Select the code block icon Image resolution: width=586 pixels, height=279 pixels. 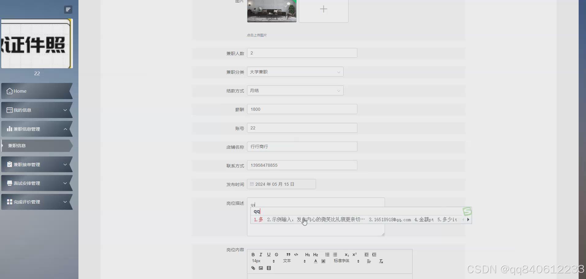tap(296, 255)
